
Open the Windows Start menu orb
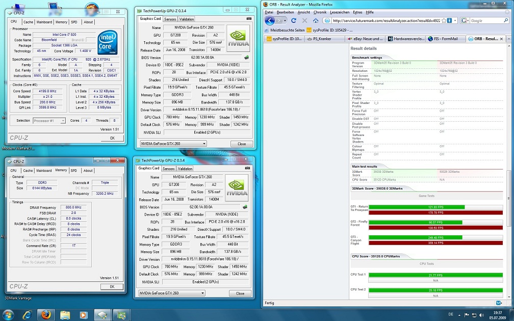pyautogui.click(x=8, y=315)
